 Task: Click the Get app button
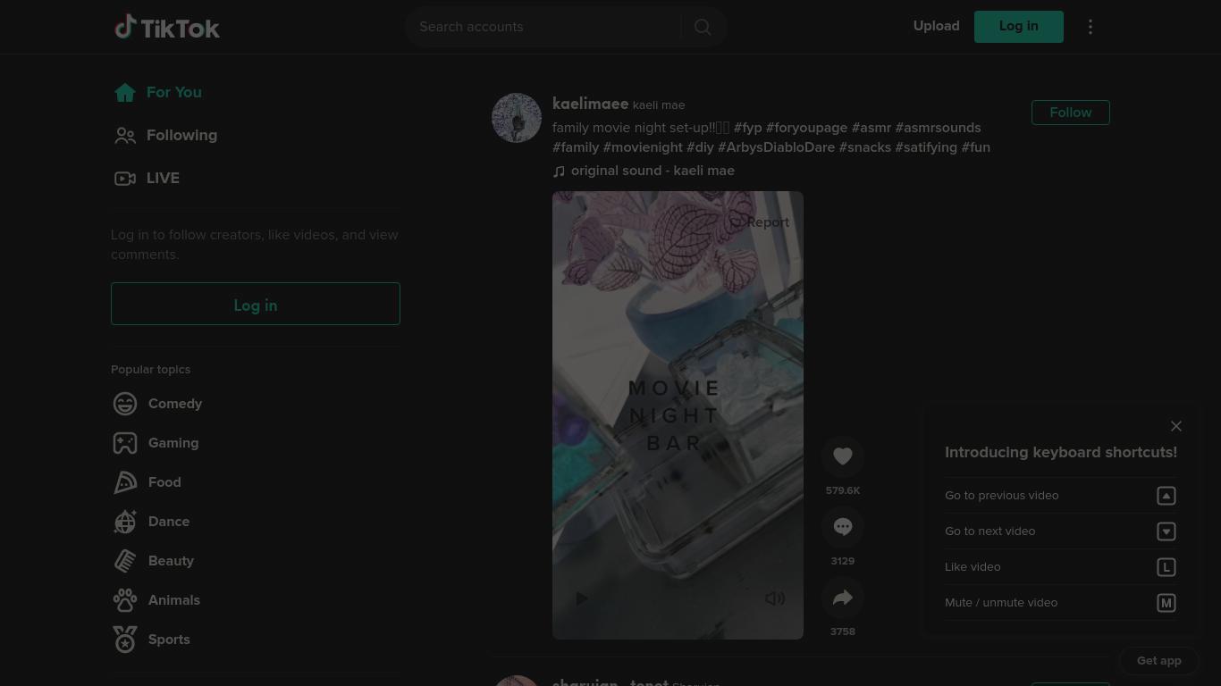tap(1159, 661)
